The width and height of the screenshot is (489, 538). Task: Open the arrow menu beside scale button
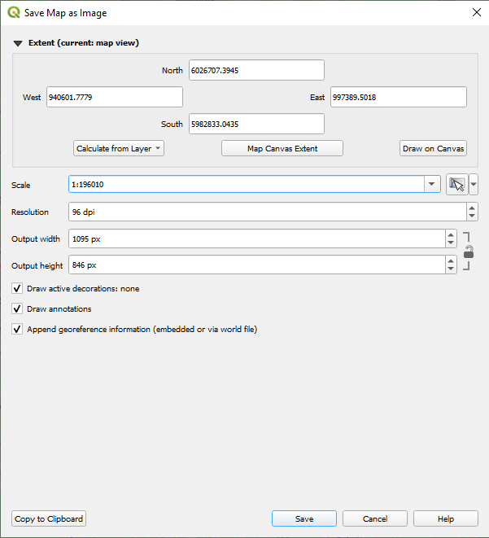(474, 185)
